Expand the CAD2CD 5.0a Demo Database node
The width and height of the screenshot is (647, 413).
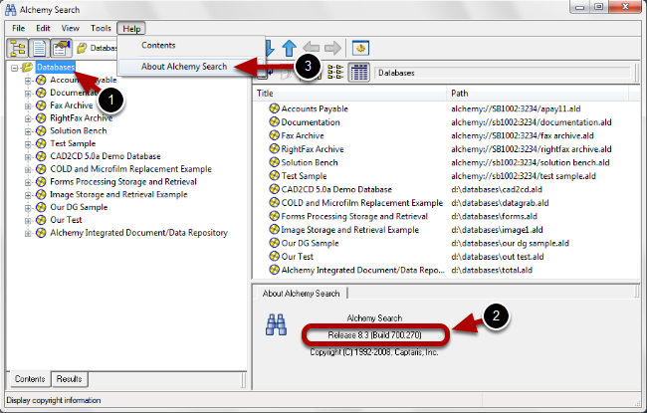click(28, 157)
